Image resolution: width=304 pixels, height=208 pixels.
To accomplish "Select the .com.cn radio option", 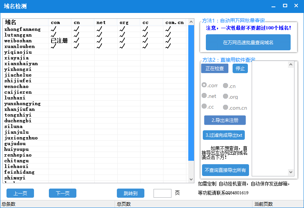I will coord(235,108).
